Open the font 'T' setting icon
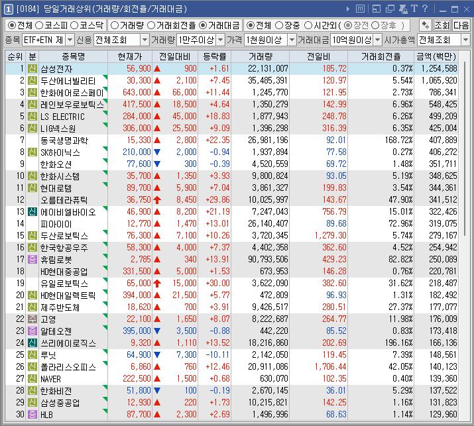This screenshot has height=426, width=474. pos(414,9)
